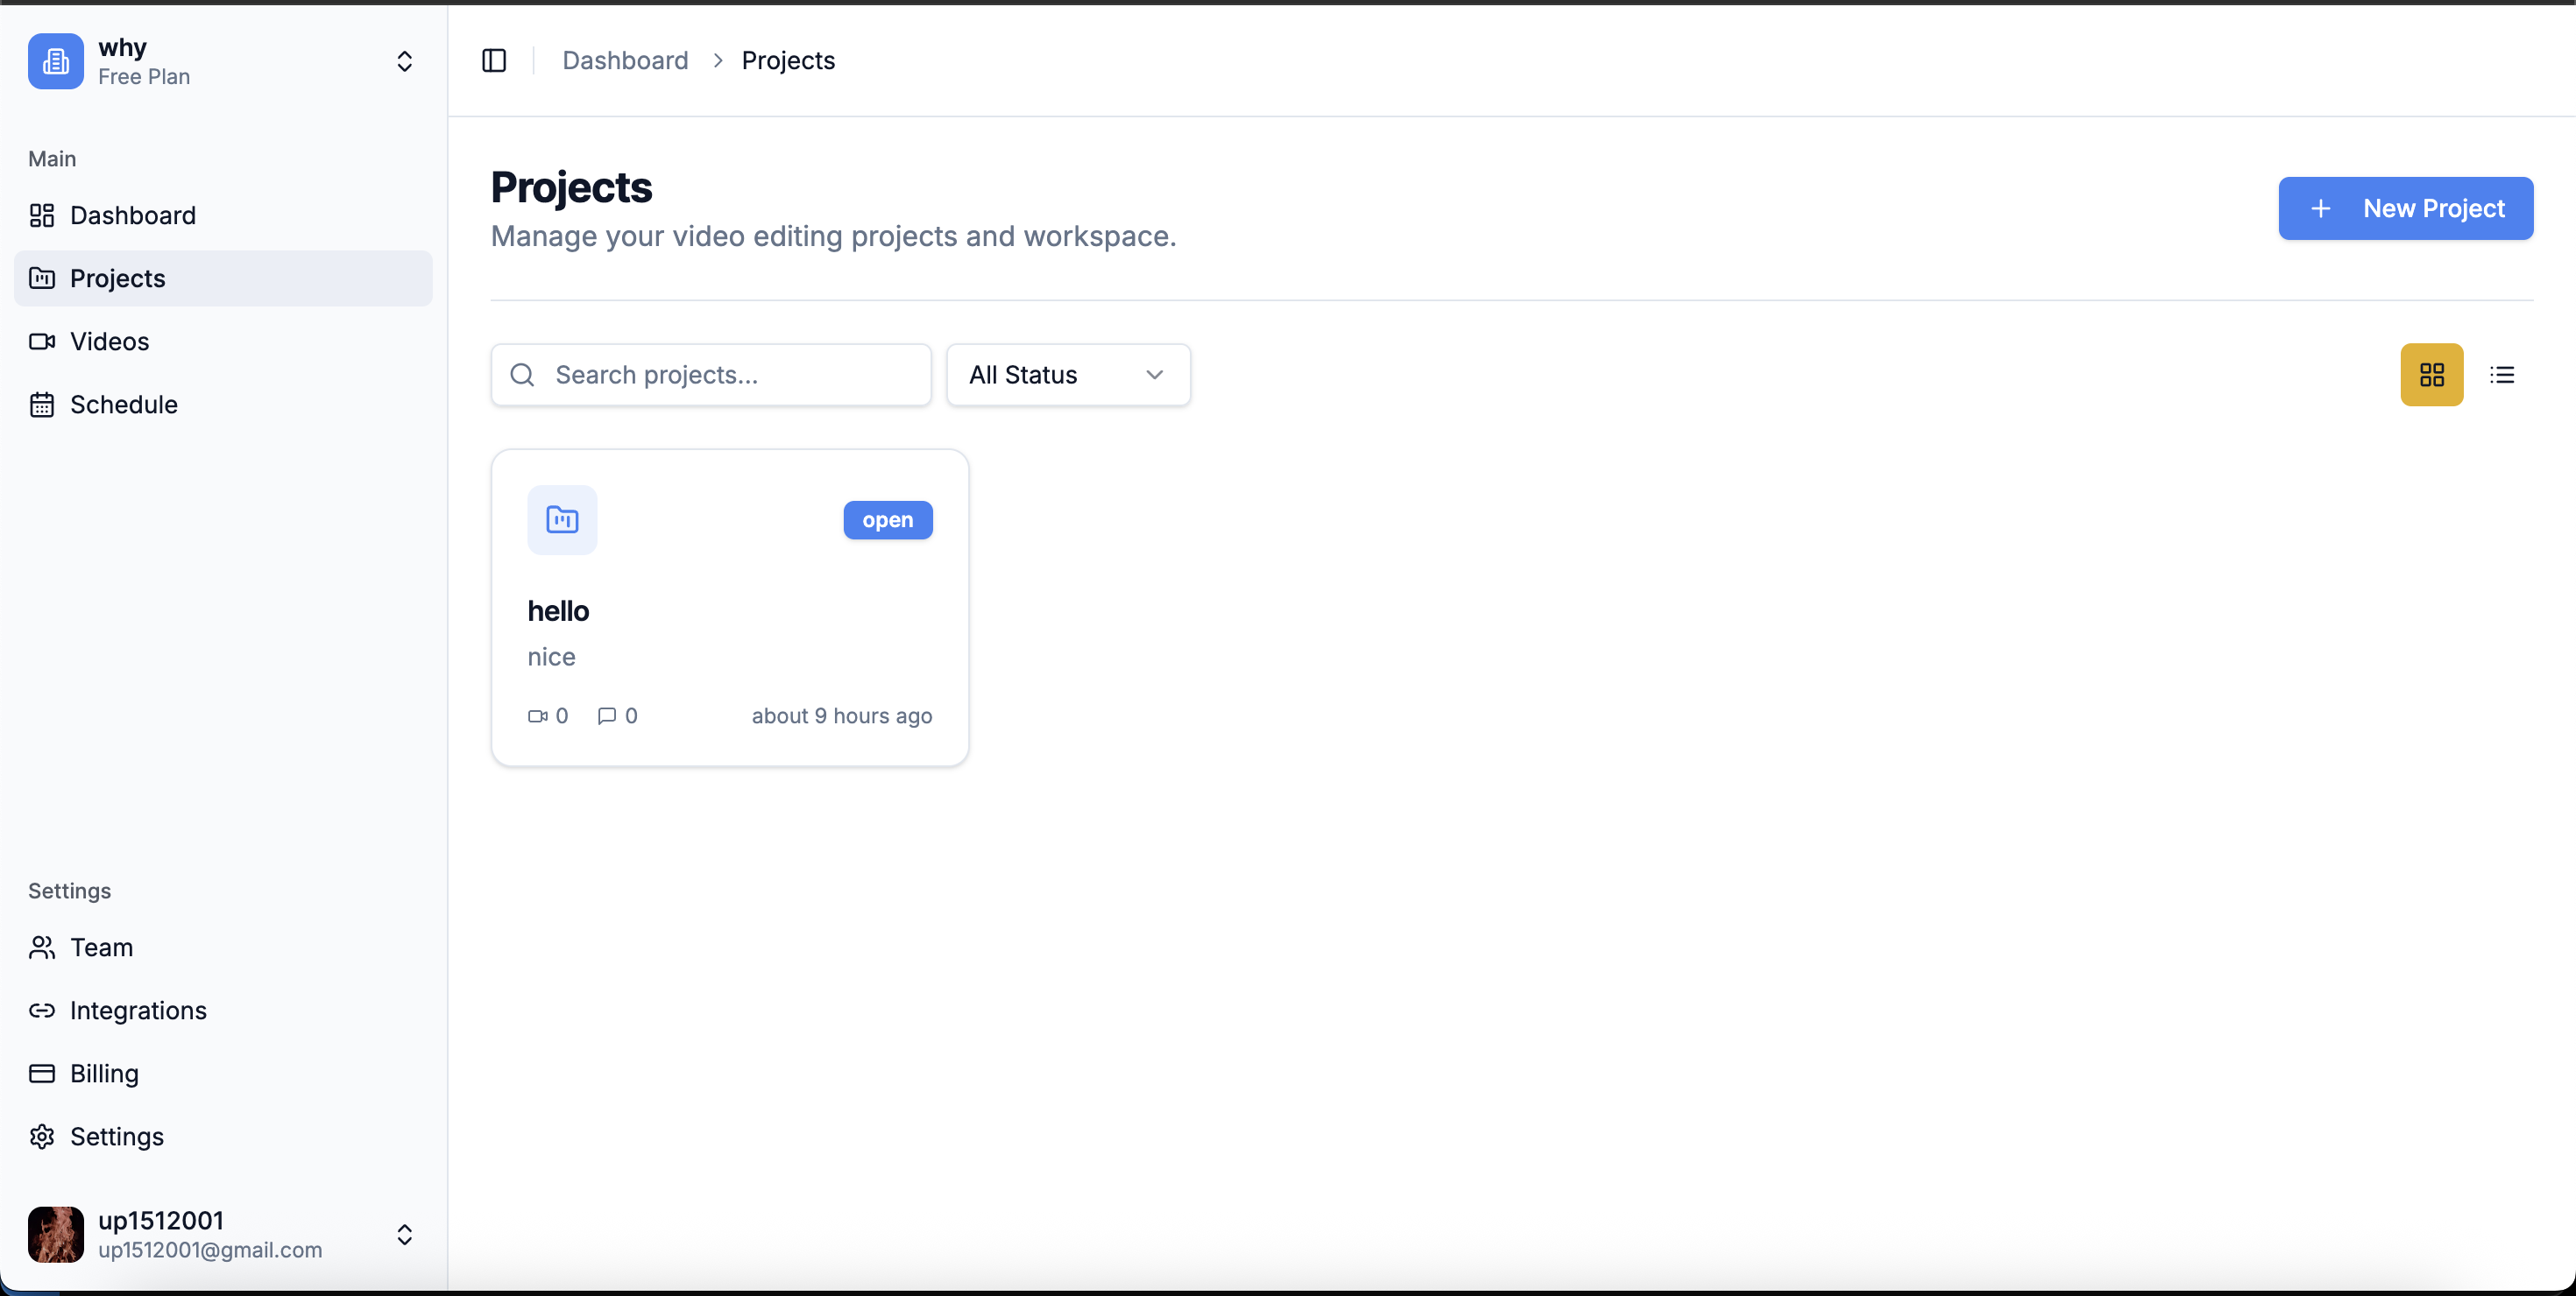2576x1296 pixels.
Task: Open the Dashboard from the sidebar
Action: (133, 215)
